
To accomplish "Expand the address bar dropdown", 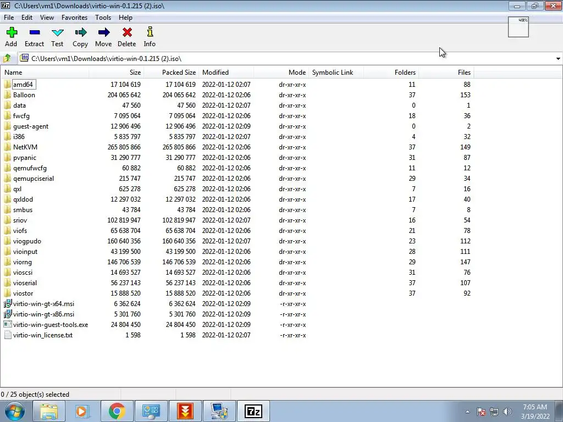I will [x=558, y=58].
